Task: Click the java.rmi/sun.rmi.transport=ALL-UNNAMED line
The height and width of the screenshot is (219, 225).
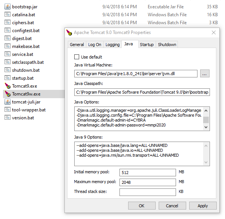Action: click(127, 155)
